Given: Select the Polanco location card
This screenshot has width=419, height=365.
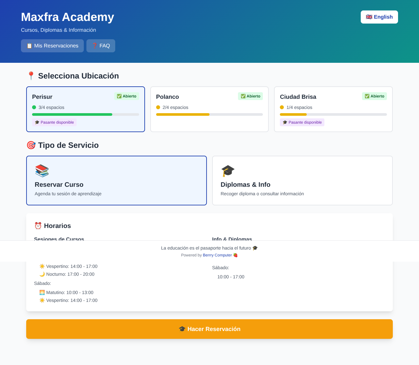Looking at the screenshot, I should (x=209, y=109).
